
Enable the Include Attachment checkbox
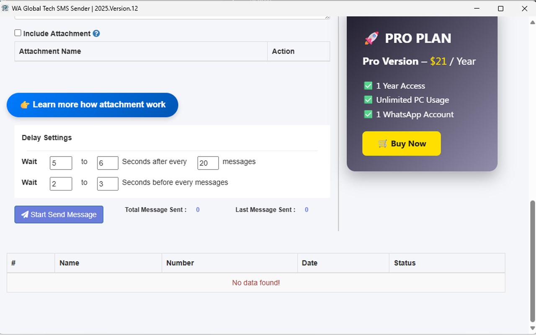[x=18, y=33]
